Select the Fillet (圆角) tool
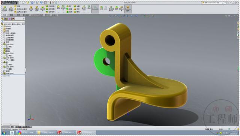 (58, 7)
